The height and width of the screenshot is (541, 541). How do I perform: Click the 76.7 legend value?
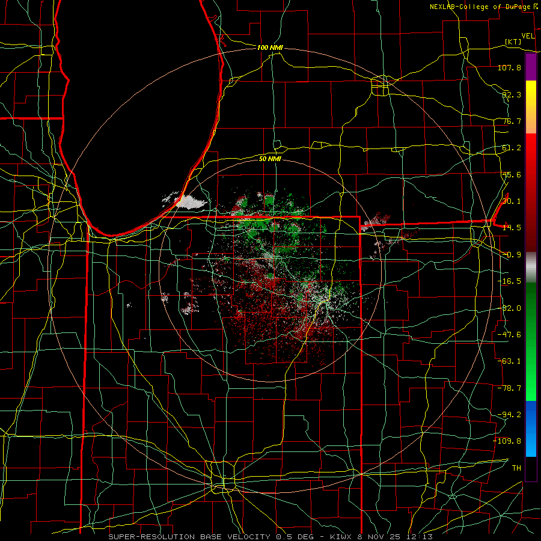[x=512, y=121]
